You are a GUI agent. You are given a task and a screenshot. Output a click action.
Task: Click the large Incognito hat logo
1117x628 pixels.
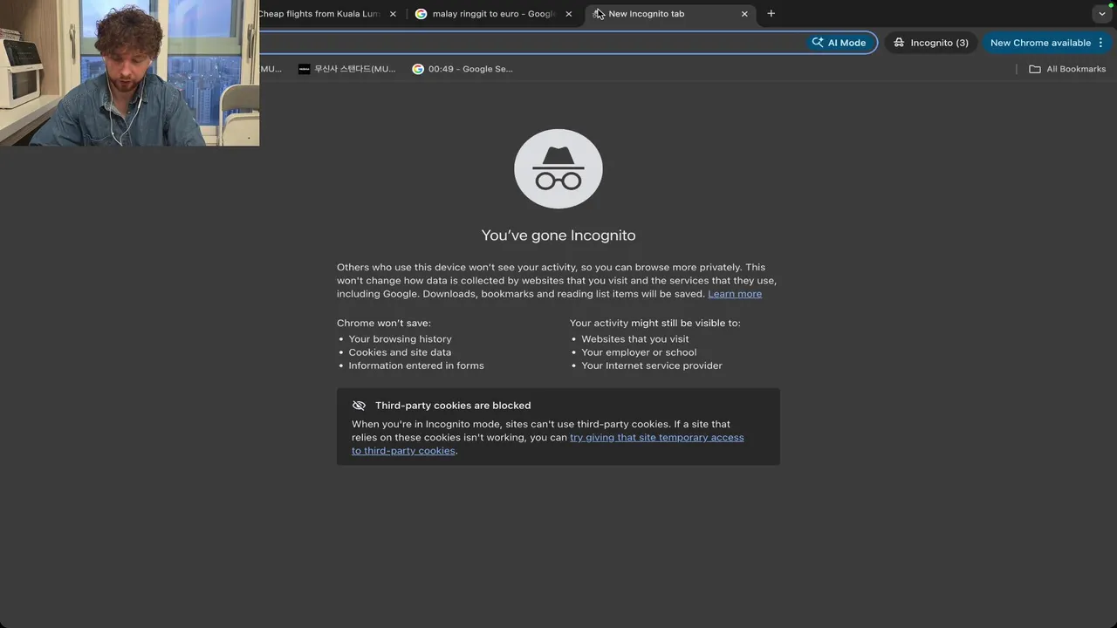point(558,169)
